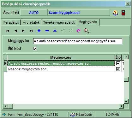Toggle Élő checkbox in first grid row
The width and height of the screenshot is (132, 118).
click(118, 63)
